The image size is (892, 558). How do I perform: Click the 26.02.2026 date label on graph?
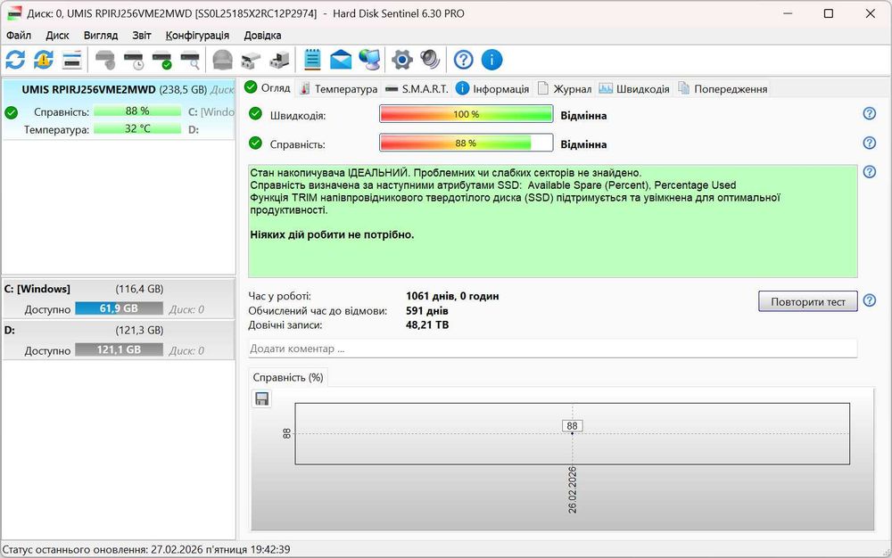pyautogui.click(x=573, y=490)
